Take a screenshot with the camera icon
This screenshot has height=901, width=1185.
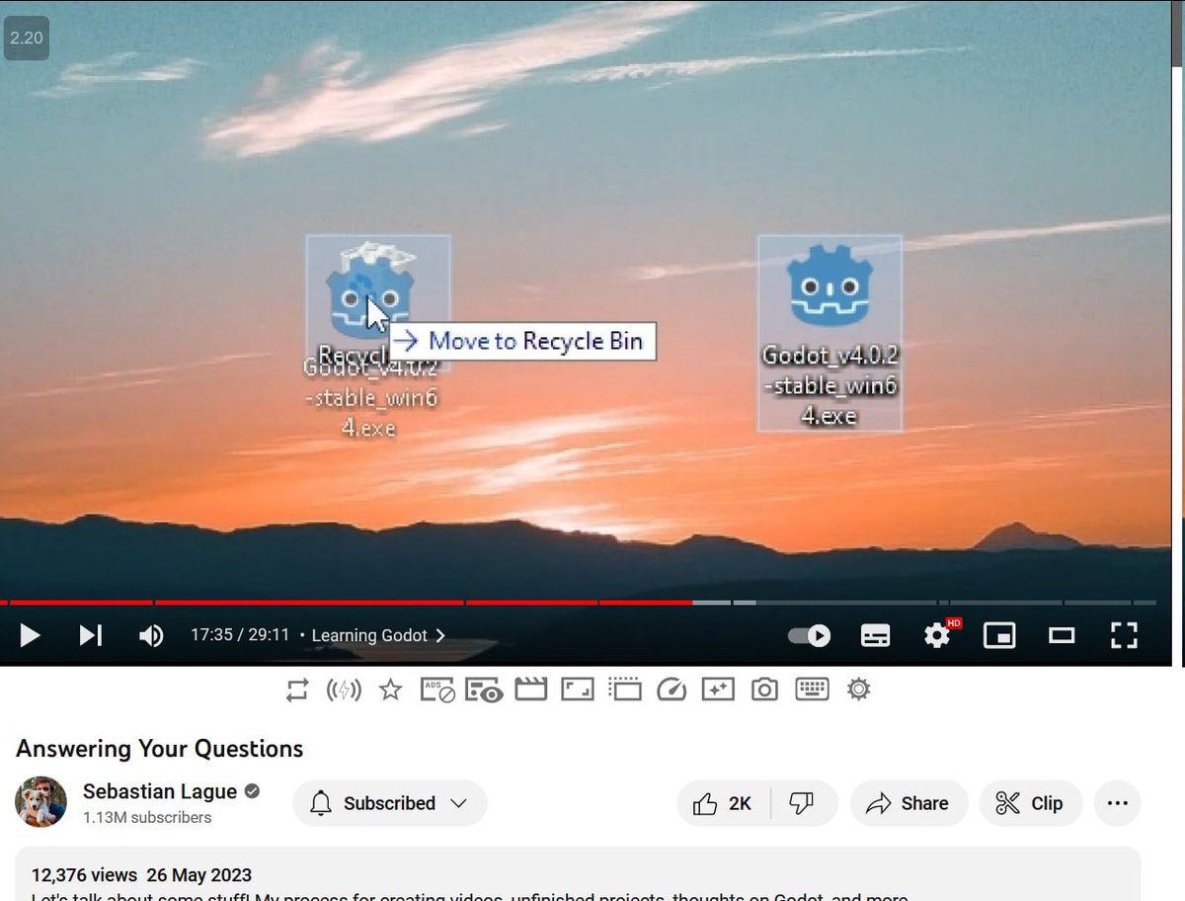coord(764,690)
